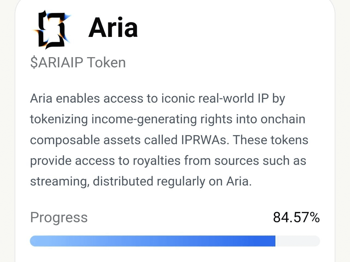Click the word streaming in the description
Image resolution: width=350 pixels, height=262 pixels.
pos(59,182)
